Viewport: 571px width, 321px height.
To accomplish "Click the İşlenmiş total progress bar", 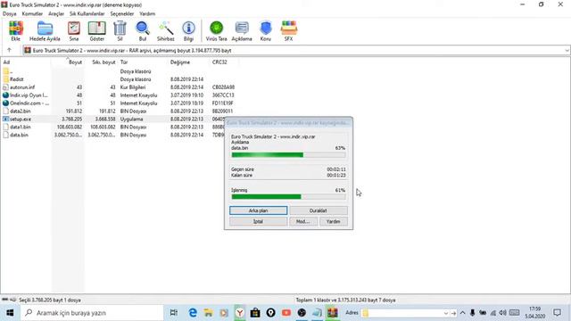I will (x=288, y=197).
